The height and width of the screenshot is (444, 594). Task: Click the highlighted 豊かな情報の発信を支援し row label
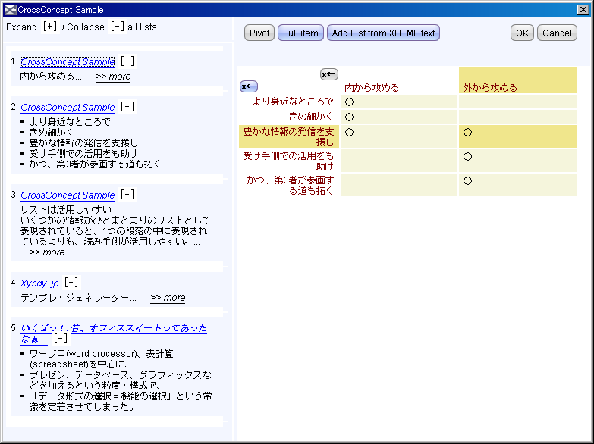tap(288, 136)
